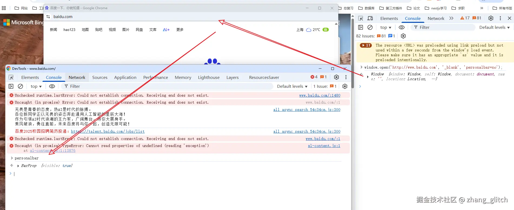Click '1 Issue:' counter in front DevTools
Image resolution: width=514 pixels, height=210 pixels.
click(325, 86)
